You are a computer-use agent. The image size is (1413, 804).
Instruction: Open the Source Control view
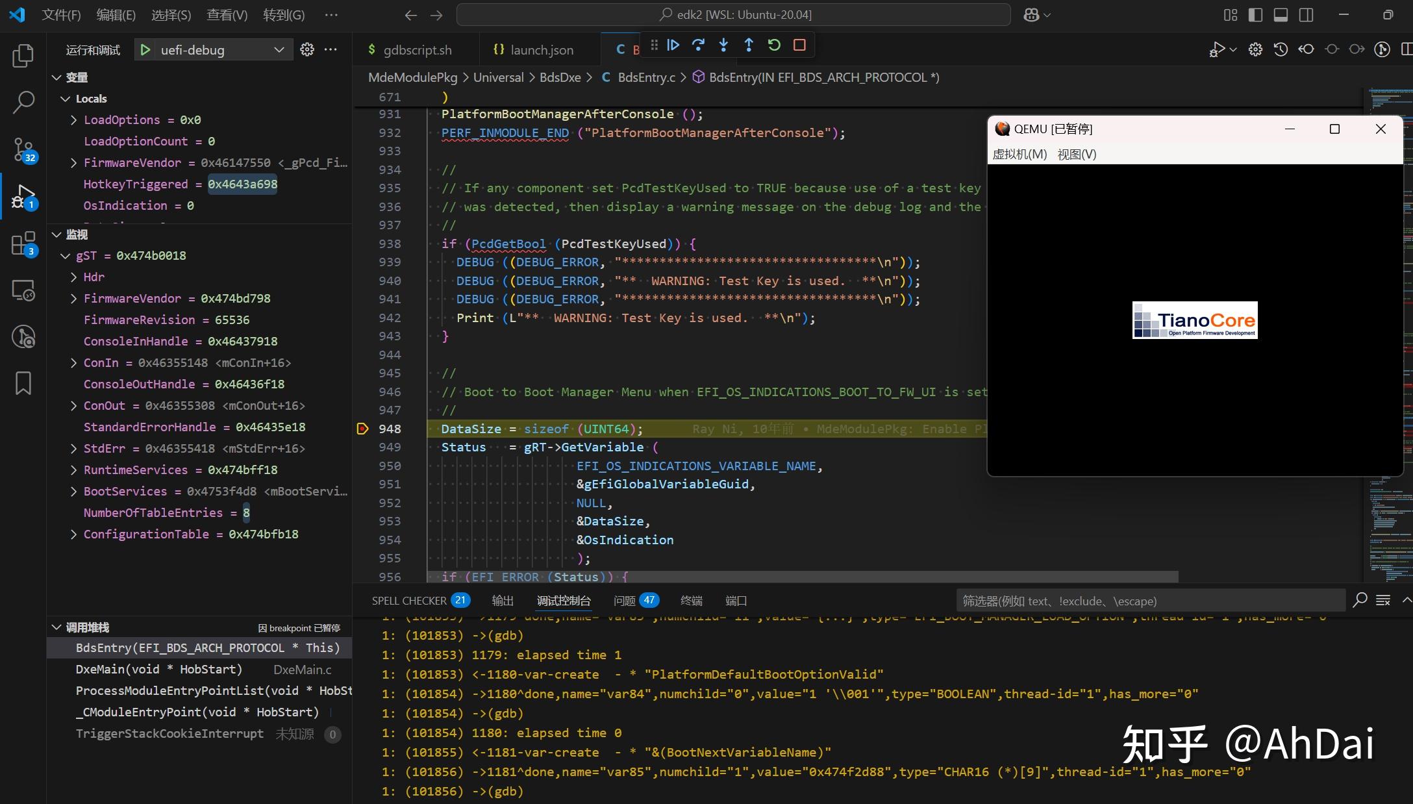click(23, 150)
